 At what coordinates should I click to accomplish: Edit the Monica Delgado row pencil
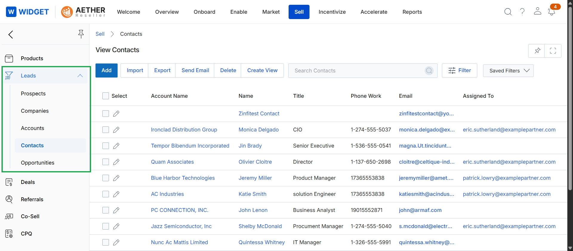click(116, 130)
